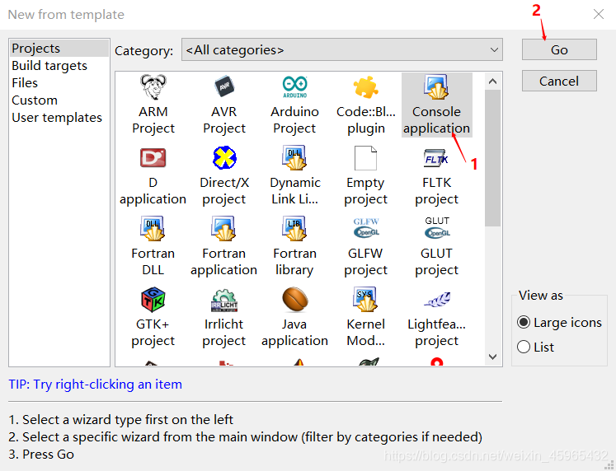Click the template list scrollbar thumb
Viewport: 616px width, 471px height.
[x=492, y=158]
